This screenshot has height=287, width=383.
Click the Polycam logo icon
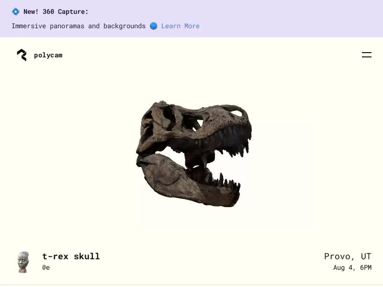pos(22,55)
